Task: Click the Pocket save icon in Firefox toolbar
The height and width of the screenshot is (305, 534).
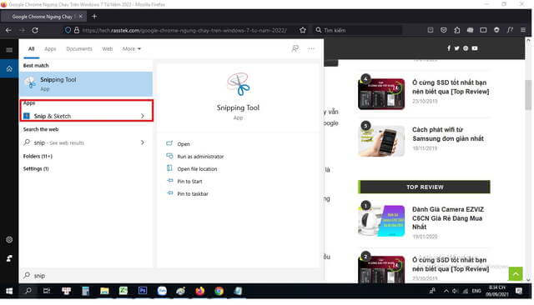Action: click(443, 30)
